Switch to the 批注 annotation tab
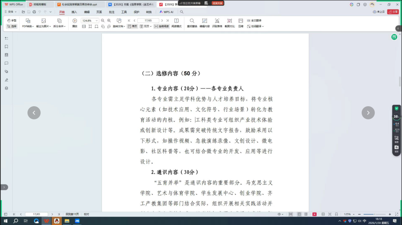 pos(111,12)
